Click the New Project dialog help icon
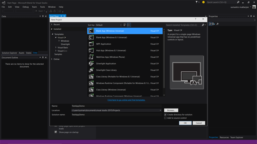The image size is (257, 144). [x=196, y=19]
